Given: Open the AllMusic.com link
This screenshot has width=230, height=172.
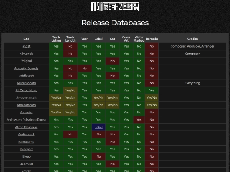Looking at the screenshot, I should click(x=26, y=83).
